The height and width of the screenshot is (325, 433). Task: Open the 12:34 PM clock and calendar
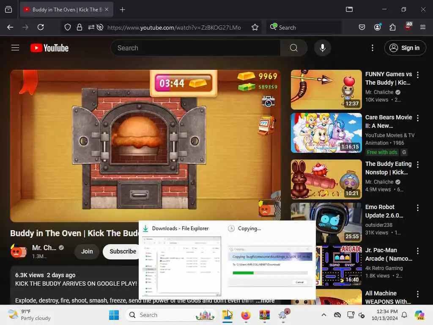tap(384, 315)
